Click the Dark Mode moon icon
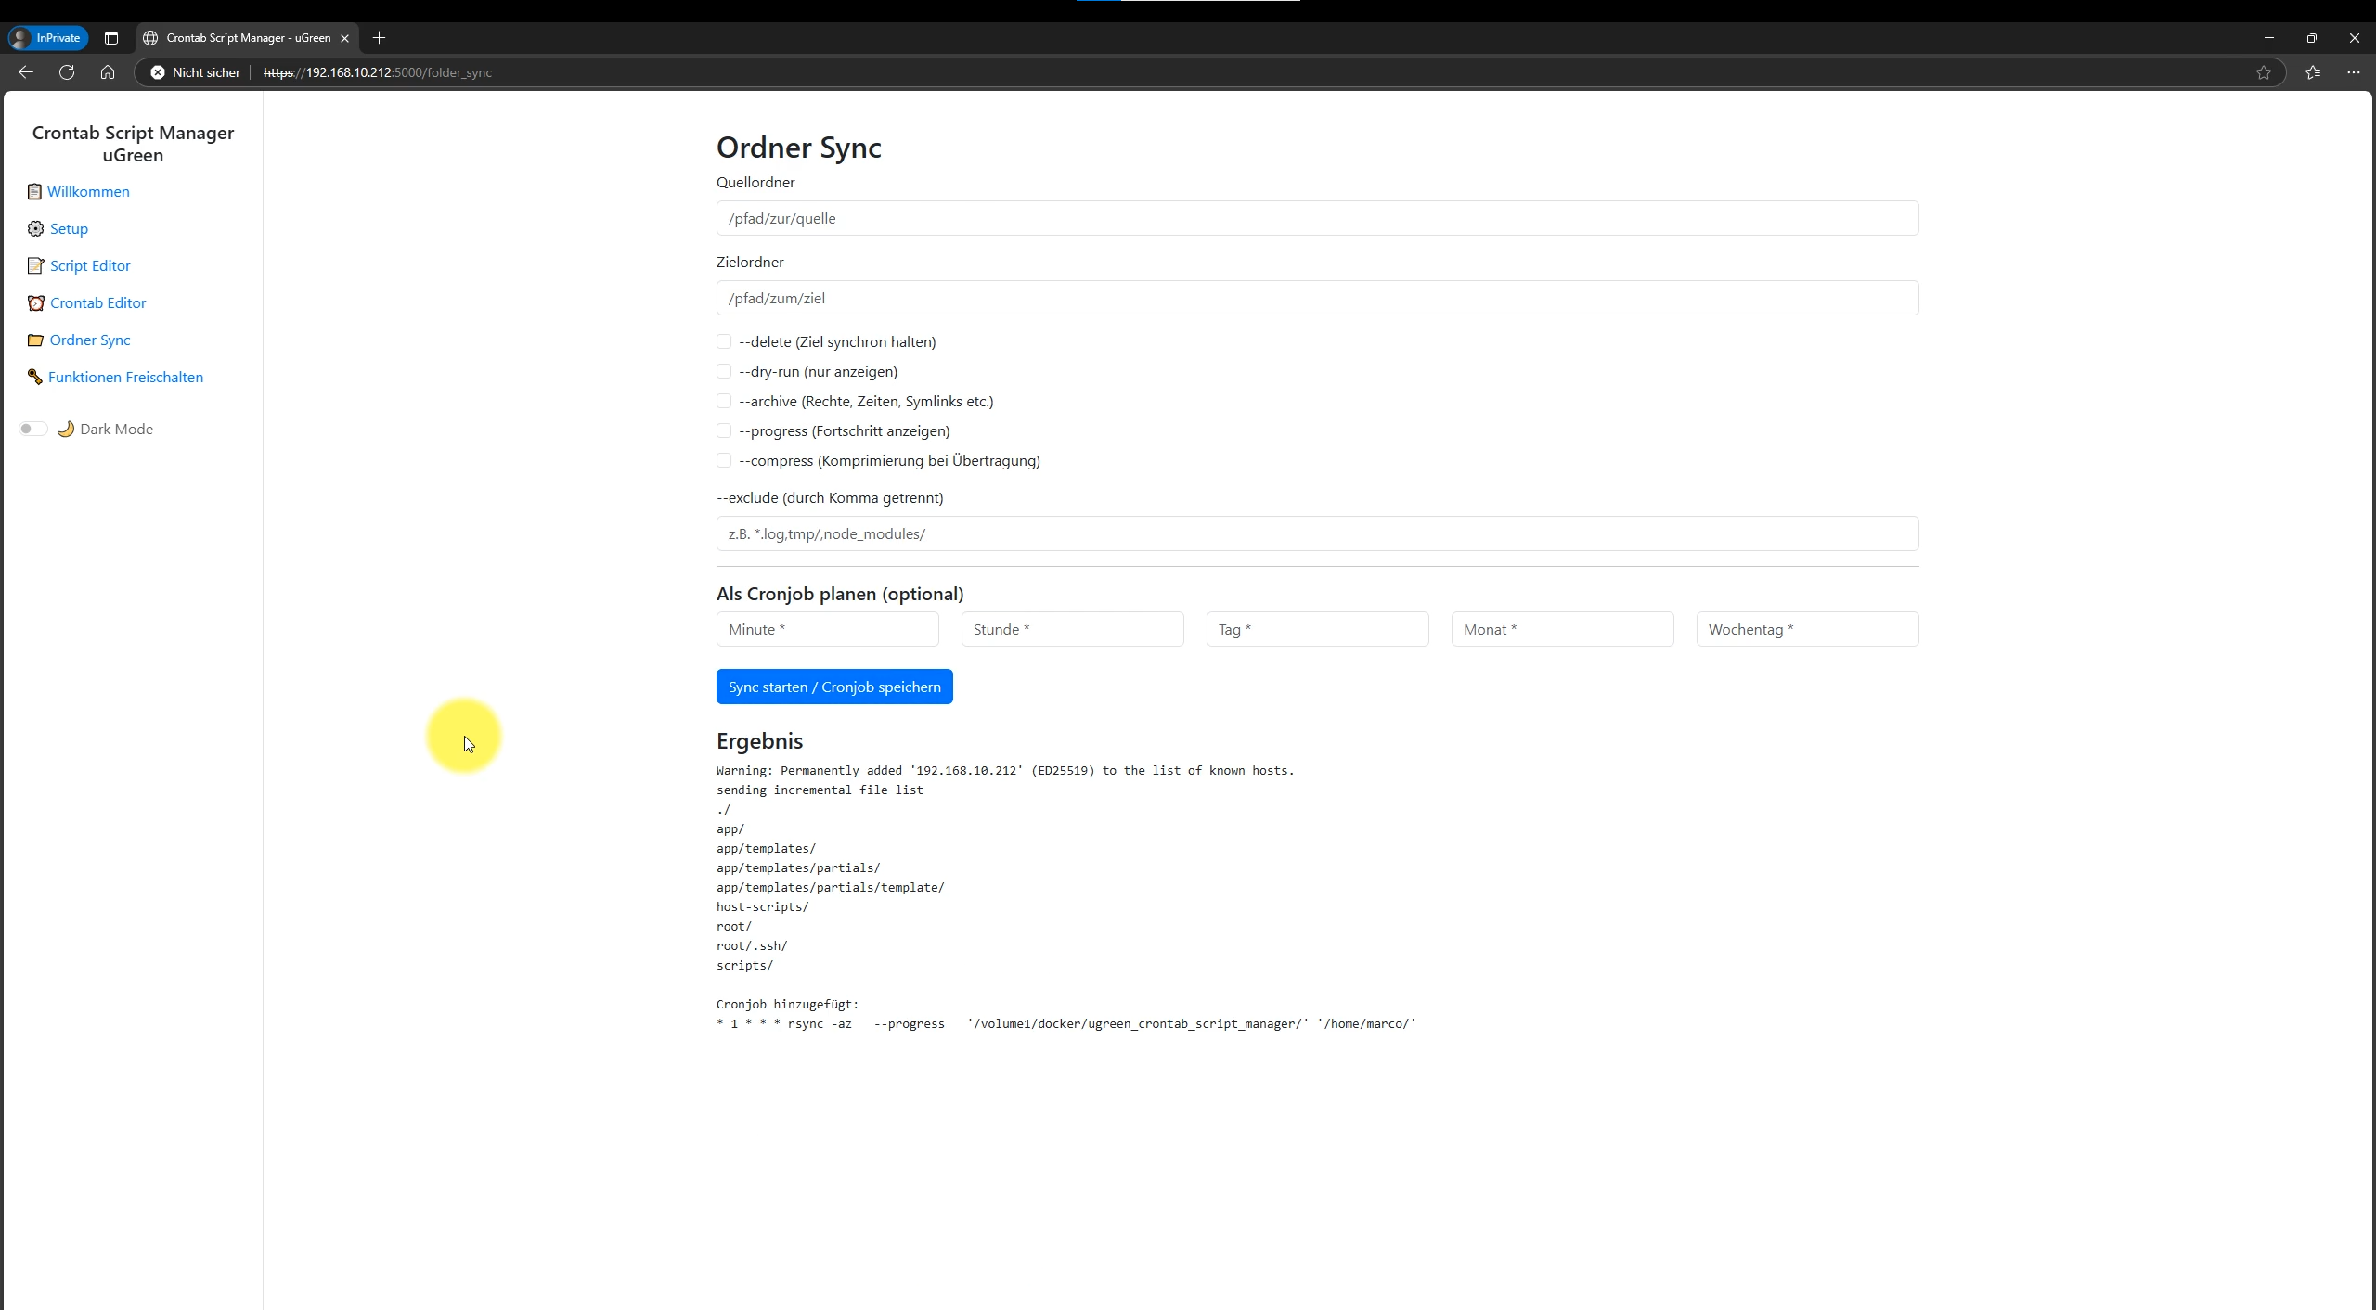Image resolution: width=2376 pixels, height=1310 pixels. click(65, 429)
